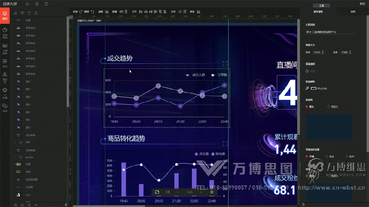Click the 预览 preview button
Viewport: 369px width, 207px height.
(362, 4)
